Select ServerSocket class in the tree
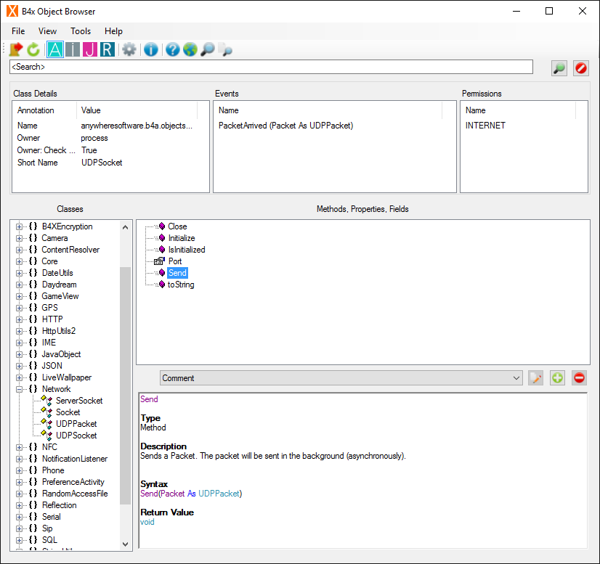 click(x=79, y=401)
